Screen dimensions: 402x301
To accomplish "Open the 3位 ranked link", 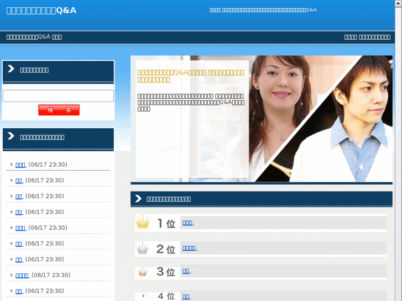I will 186,271.
